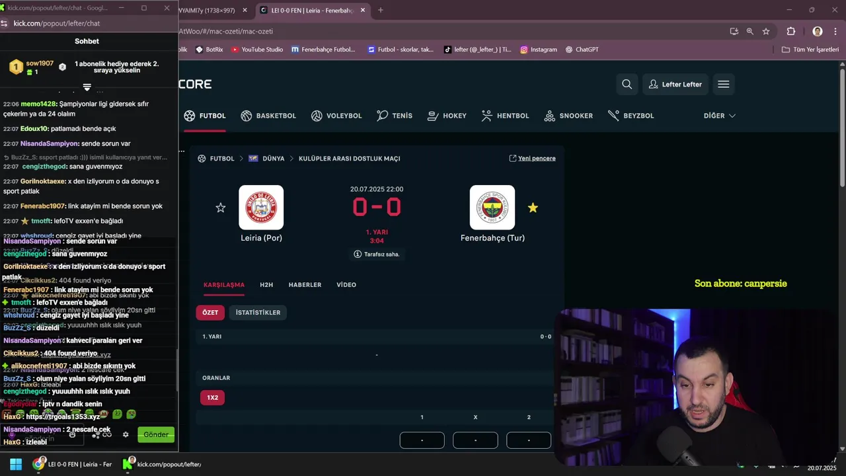Click the Futbol breadcrumb link
Screen dimensions: 846x476
222,159
